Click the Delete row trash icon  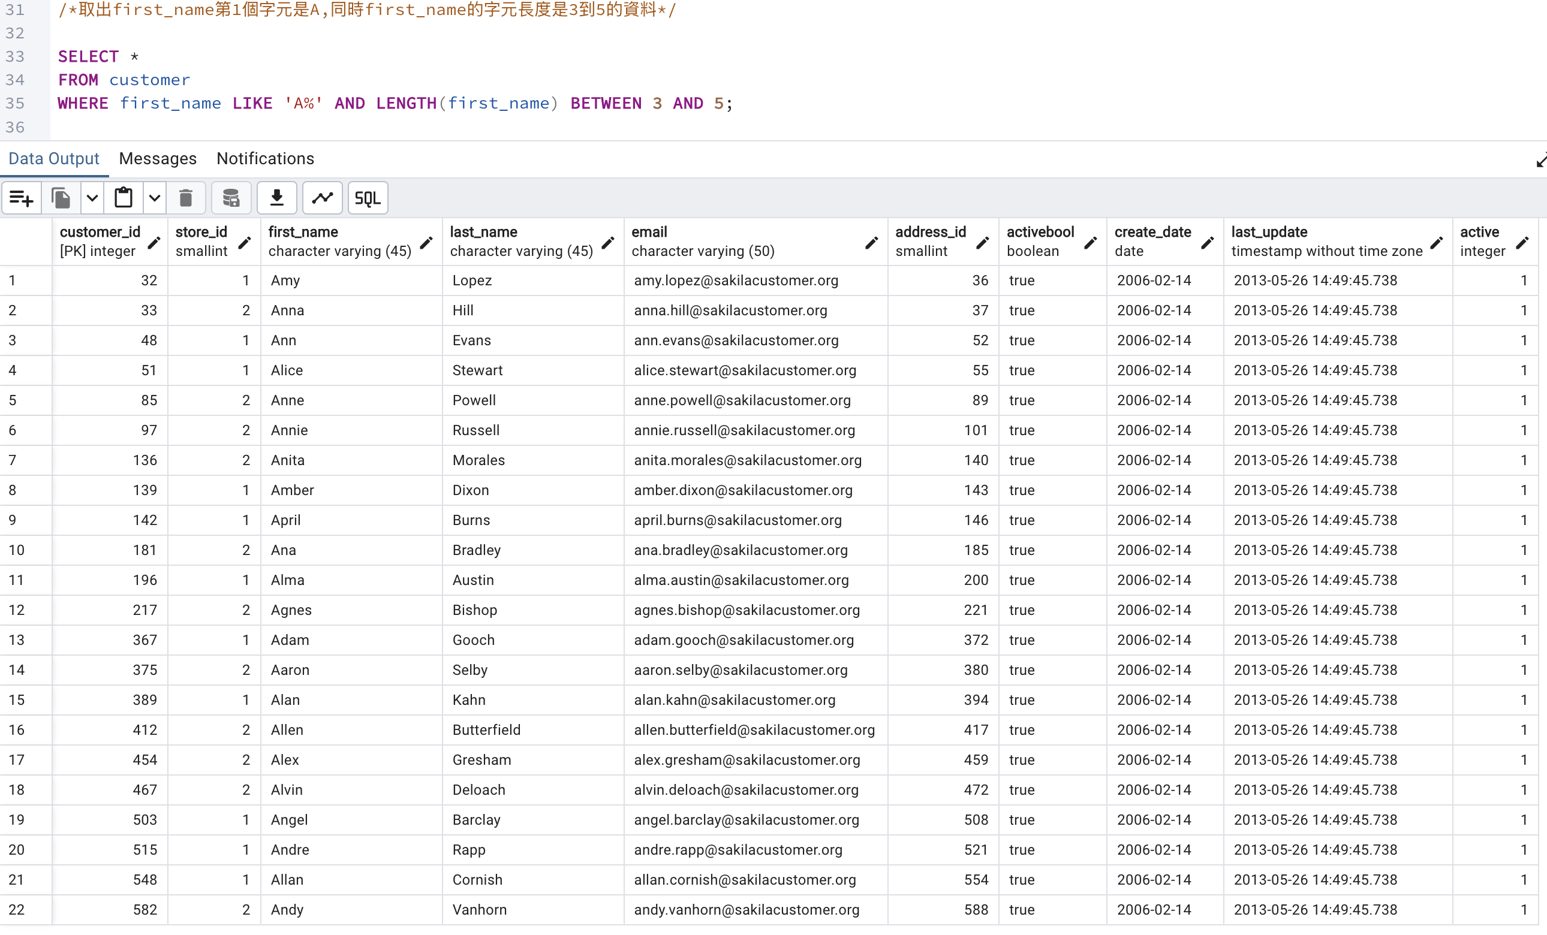pos(185,198)
